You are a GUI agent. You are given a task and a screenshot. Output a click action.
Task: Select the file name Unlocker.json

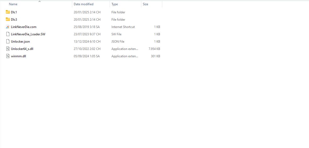coord(20,42)
